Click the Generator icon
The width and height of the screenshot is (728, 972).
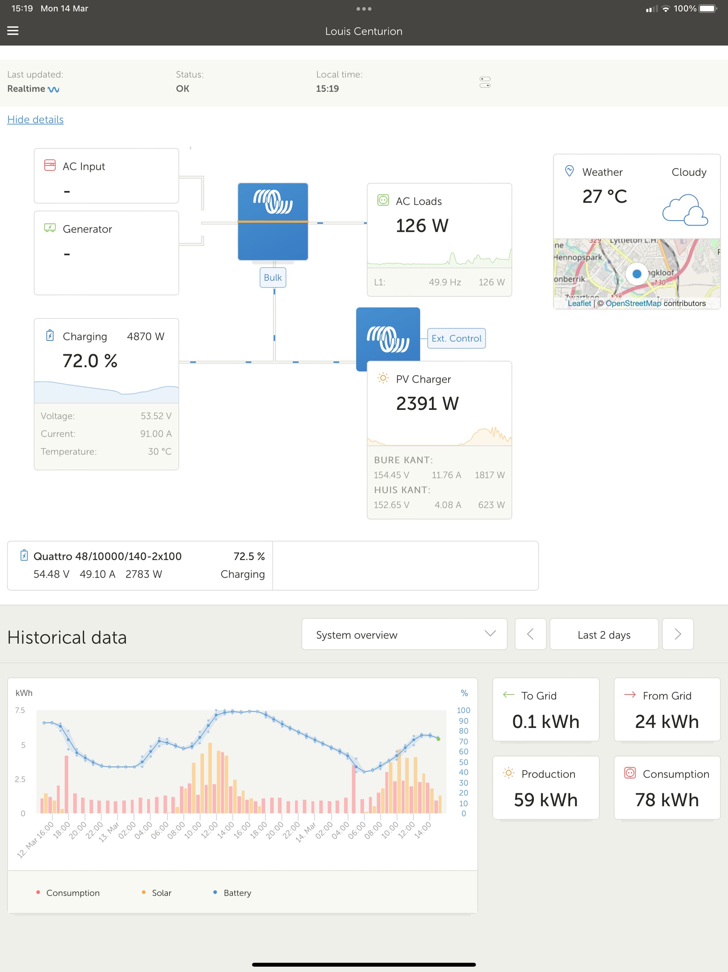(50, 228)
